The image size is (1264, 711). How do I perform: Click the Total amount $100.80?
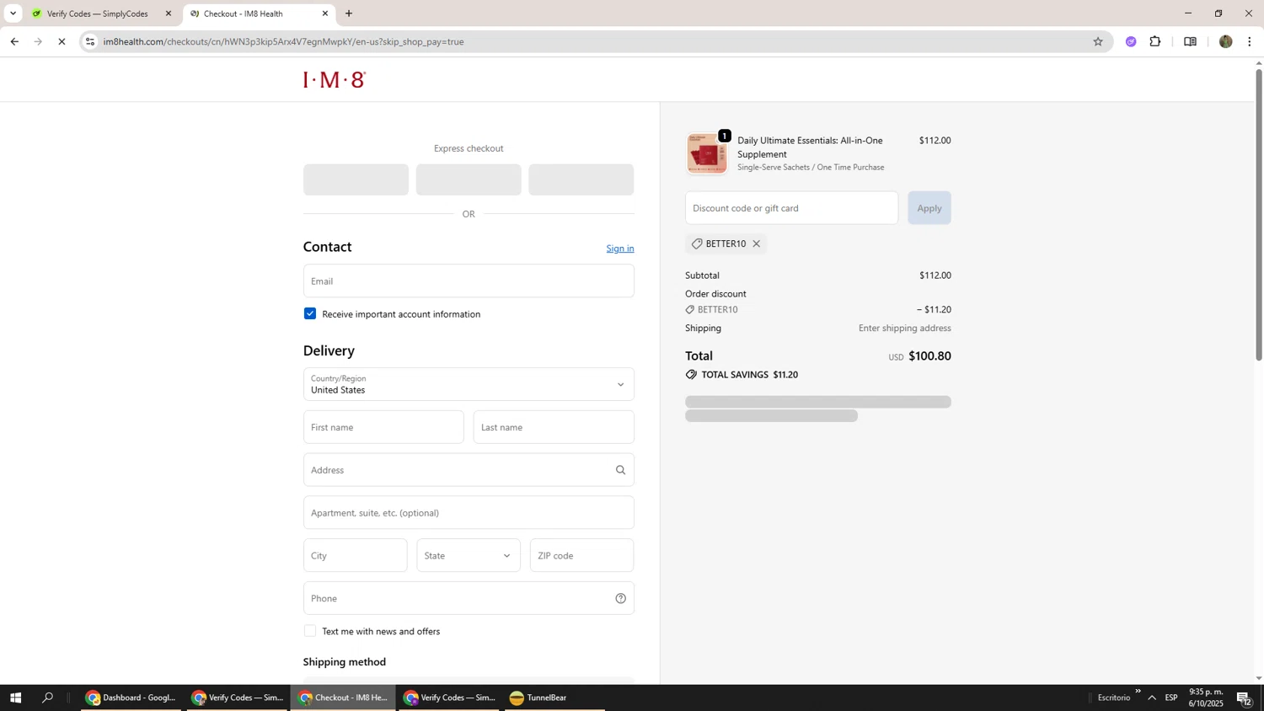[929, 355]
